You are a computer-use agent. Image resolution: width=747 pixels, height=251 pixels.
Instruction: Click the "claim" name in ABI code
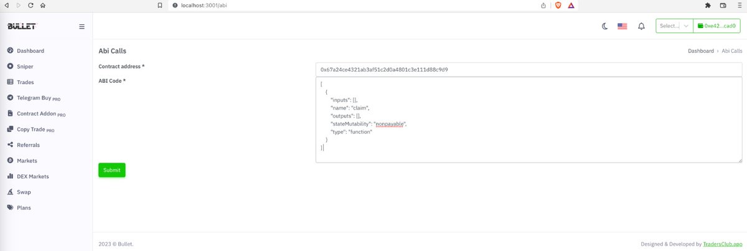coord(360,108)
